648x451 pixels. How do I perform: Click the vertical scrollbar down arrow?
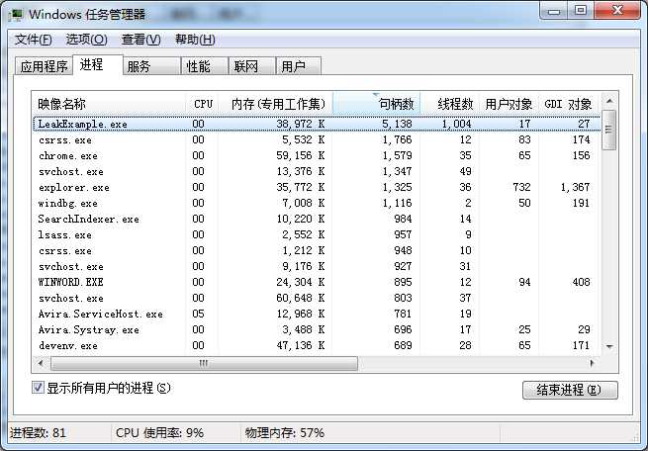click(609, 346)
